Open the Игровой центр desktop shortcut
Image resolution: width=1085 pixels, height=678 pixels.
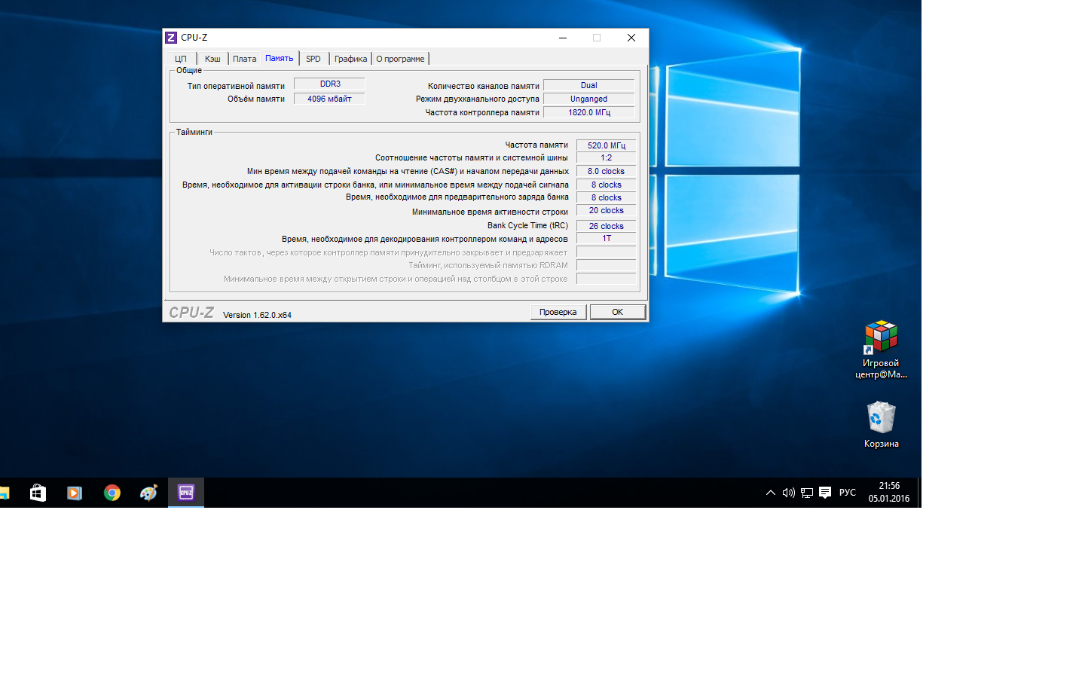(881, 348)
